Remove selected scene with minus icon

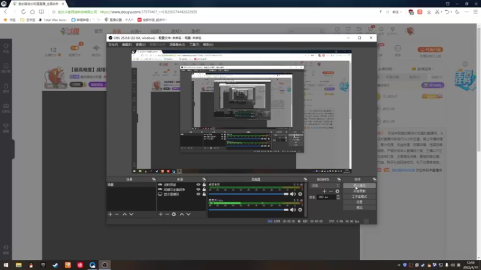[x=117, y=214]
